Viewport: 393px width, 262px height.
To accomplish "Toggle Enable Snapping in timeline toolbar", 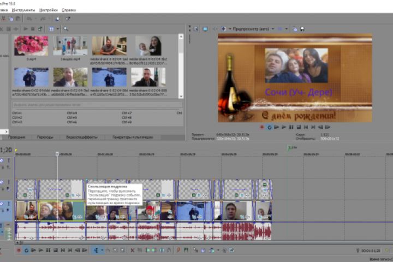I will click(195, 250).
